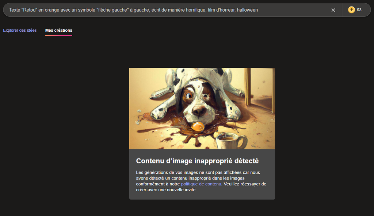Viewport: 374px width, 216px height.
Task: Click the yellow lightning boost coin icon
Action: pyautogui.click(x=351, y=10)
